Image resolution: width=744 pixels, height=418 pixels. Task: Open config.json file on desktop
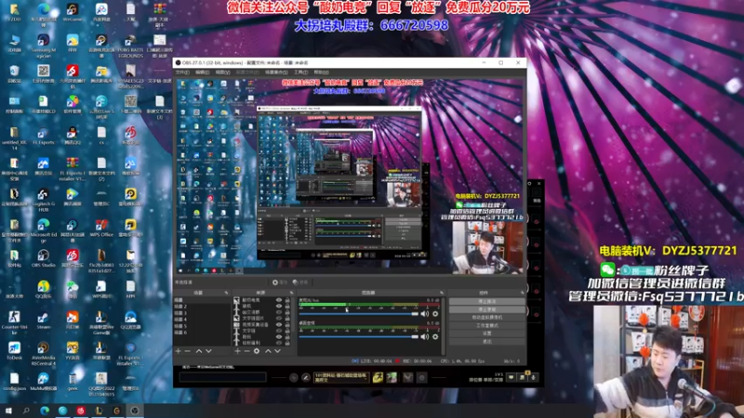click(14, 382)
